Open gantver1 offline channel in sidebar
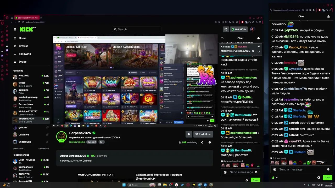Screen dimensions: 335x188 (31, 127)
